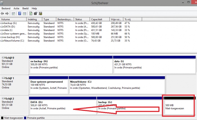The height and width of the screenshot is (120, 197).
Task: Sort by the Volume column header
Action: (13, 19)
